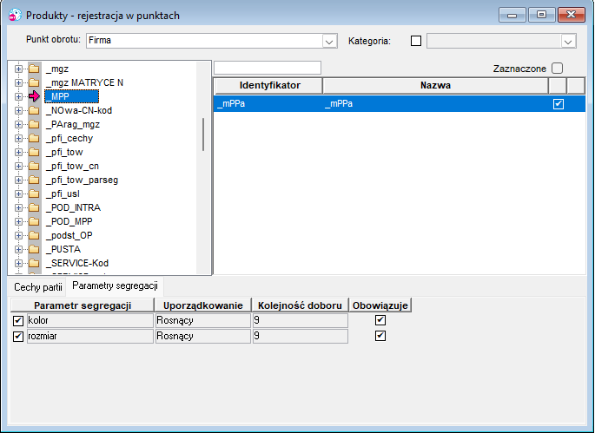Expand the _mgz MATRYCE N tree node

(18, 82)
